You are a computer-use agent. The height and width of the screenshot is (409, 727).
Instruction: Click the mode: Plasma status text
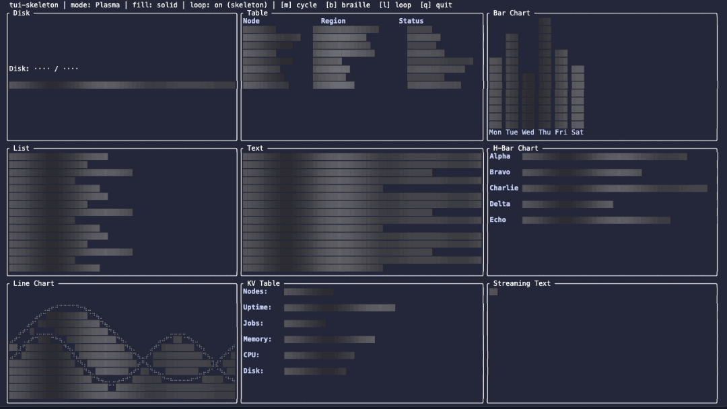tap(95, 5)
